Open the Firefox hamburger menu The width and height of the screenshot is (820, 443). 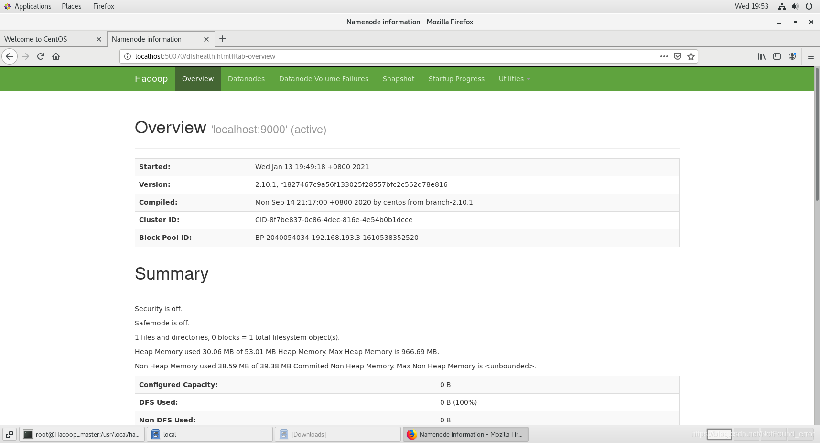coord(811,56)
